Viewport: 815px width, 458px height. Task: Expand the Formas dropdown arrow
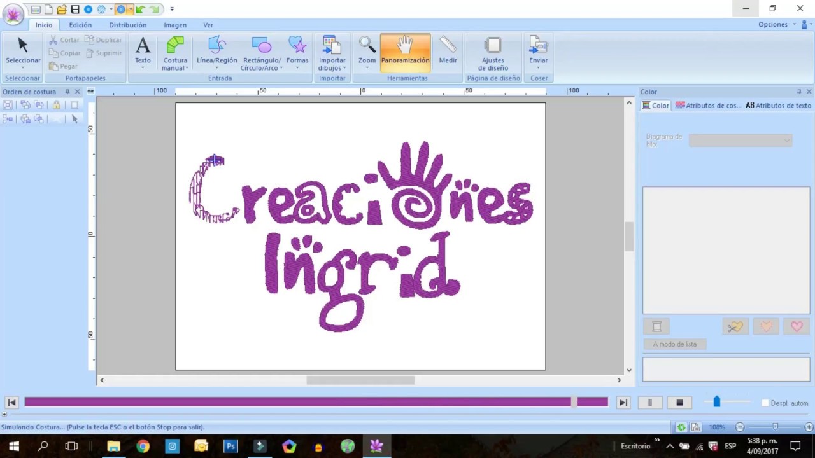coord(297,68)
